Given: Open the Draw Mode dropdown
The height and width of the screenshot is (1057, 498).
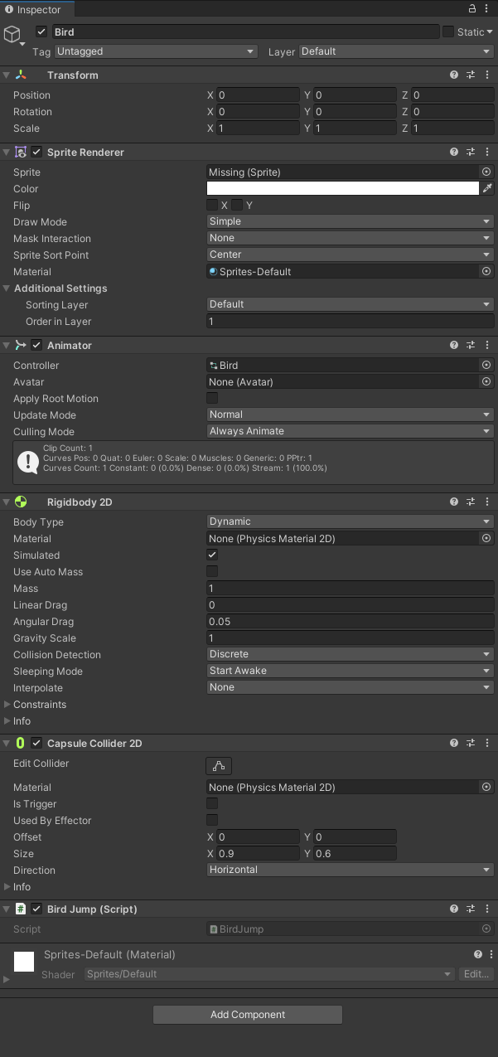Looking at the screenshot, I should (351, 221).
